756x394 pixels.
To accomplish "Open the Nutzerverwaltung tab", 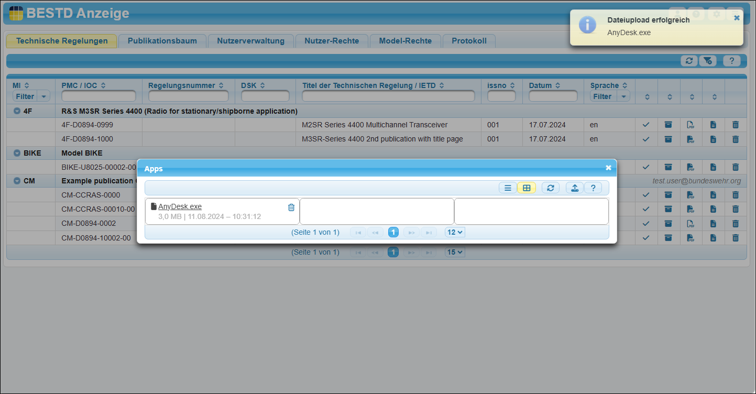I will click(x=250, y=41).
